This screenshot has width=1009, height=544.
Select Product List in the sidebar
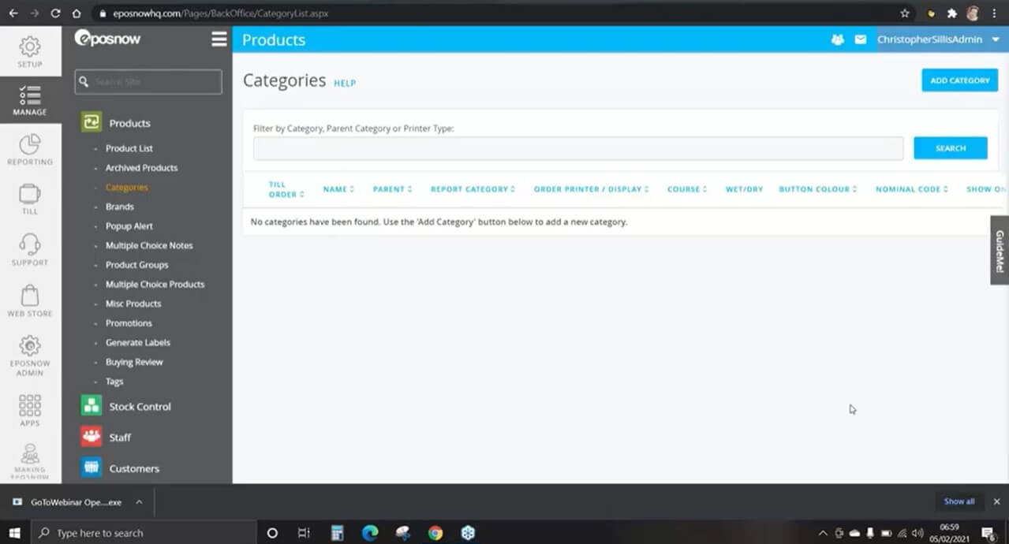coord(129,148)
